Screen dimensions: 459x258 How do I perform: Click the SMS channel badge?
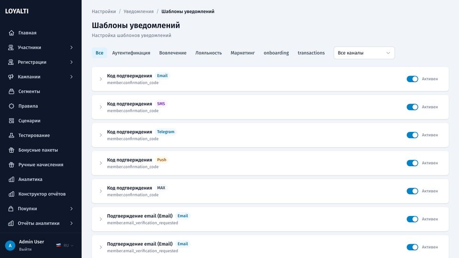(161, 104)
